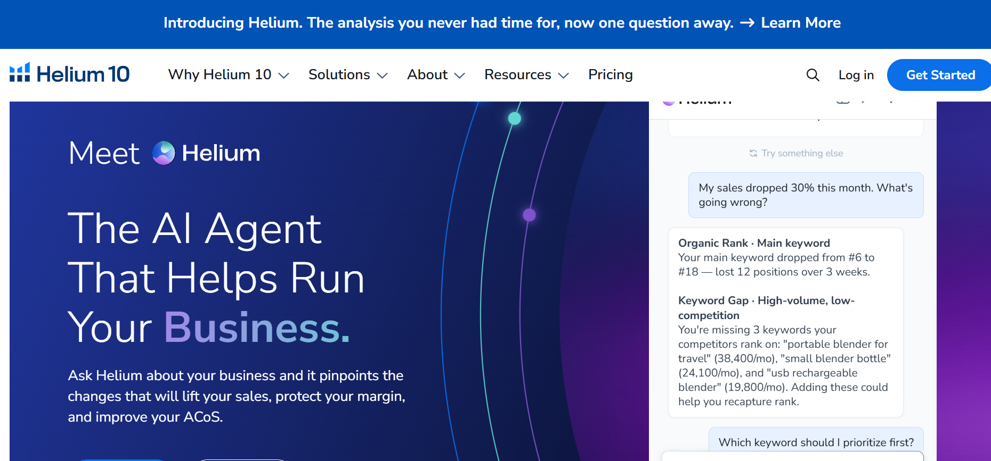Viewport: 991px width, 461px height.
Task: Click the "Ask Helium about your business" paragraph
Action: click(237, 396)
